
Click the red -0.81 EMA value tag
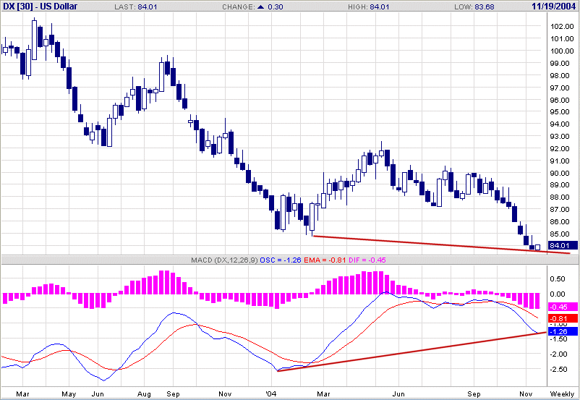[x=560, y=318]
